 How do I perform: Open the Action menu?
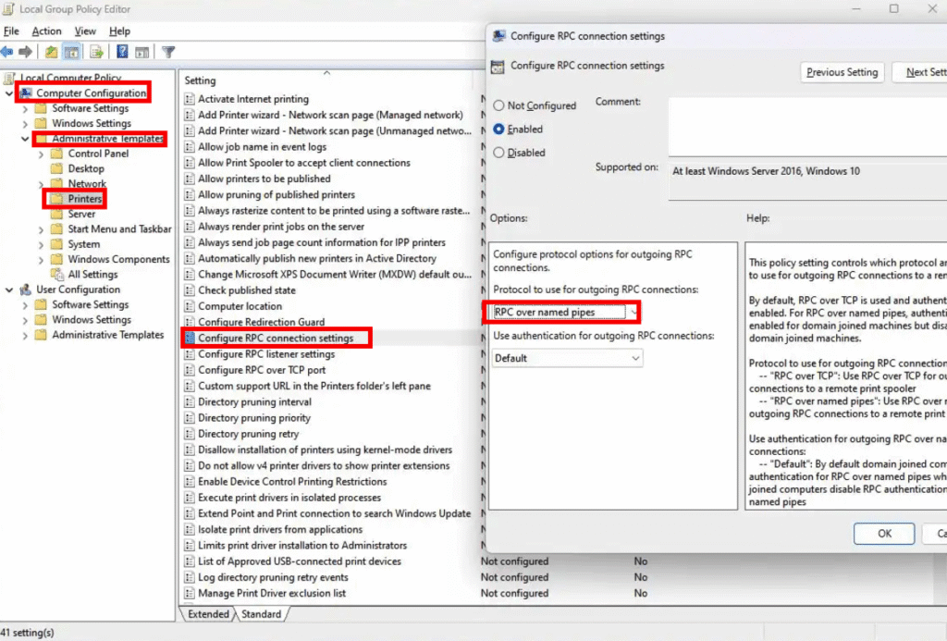[x=46, y=31]
